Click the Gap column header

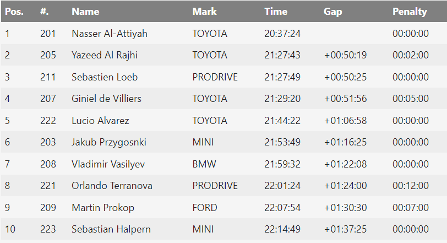(333, 12)
